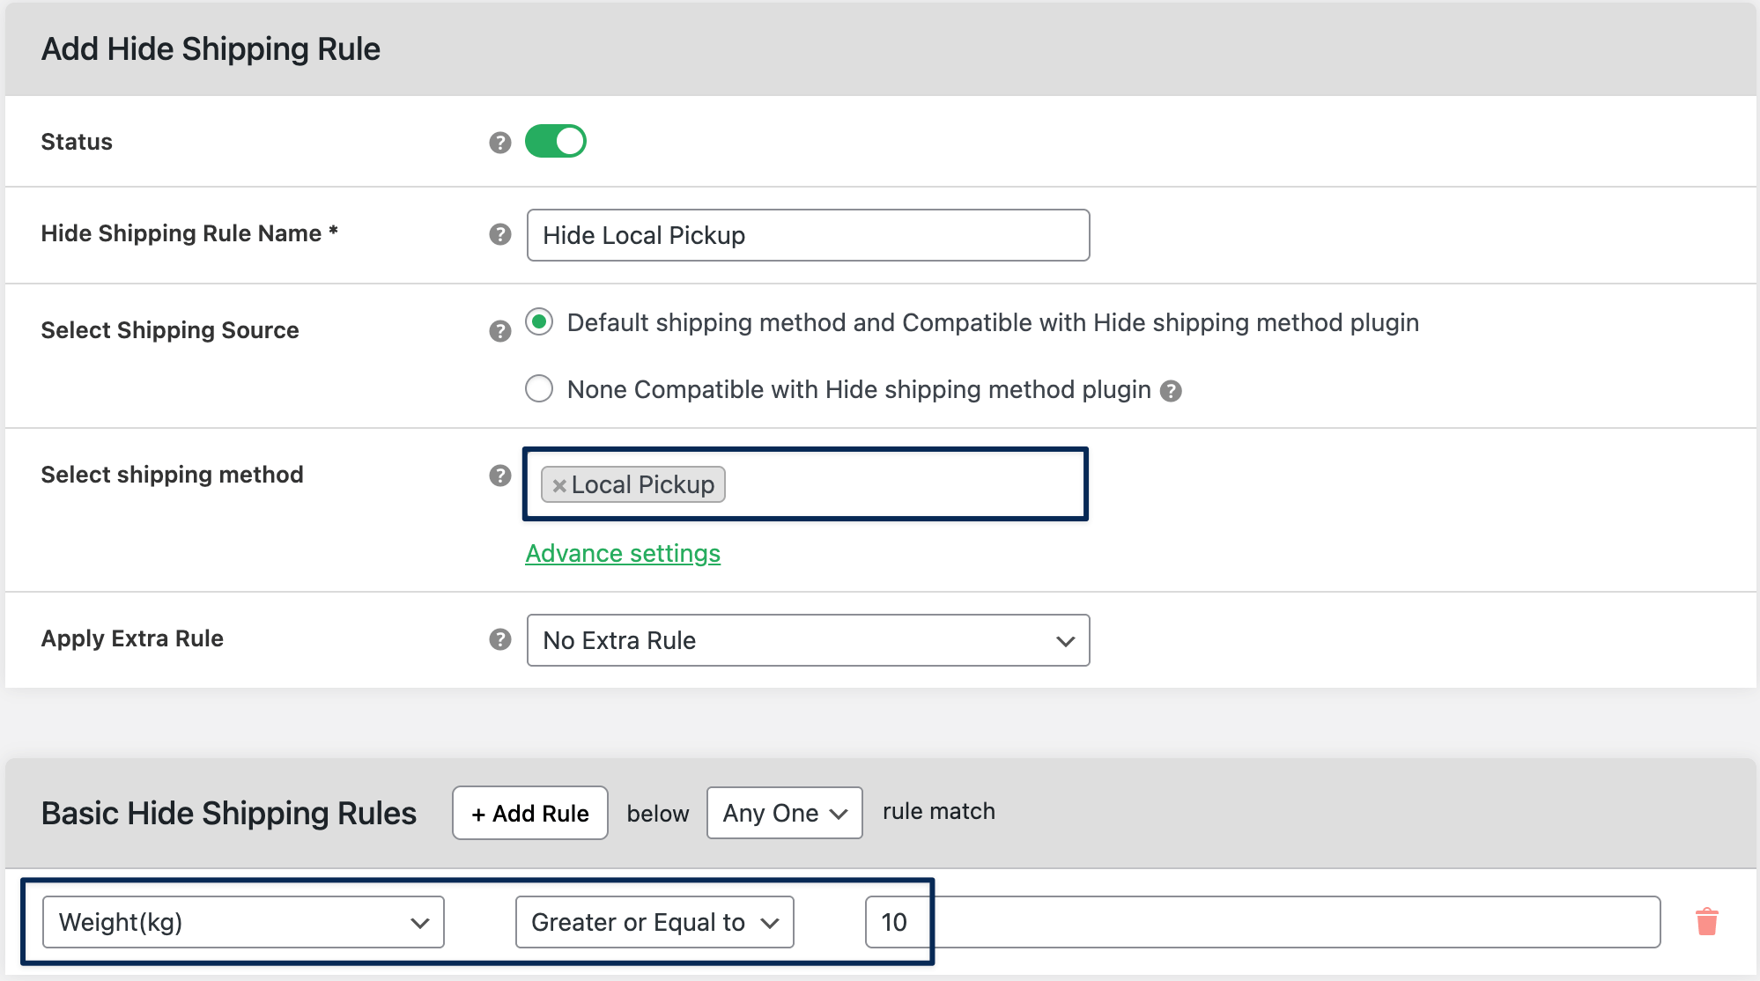Click help icon for Select shipping method

click(499, 476)
